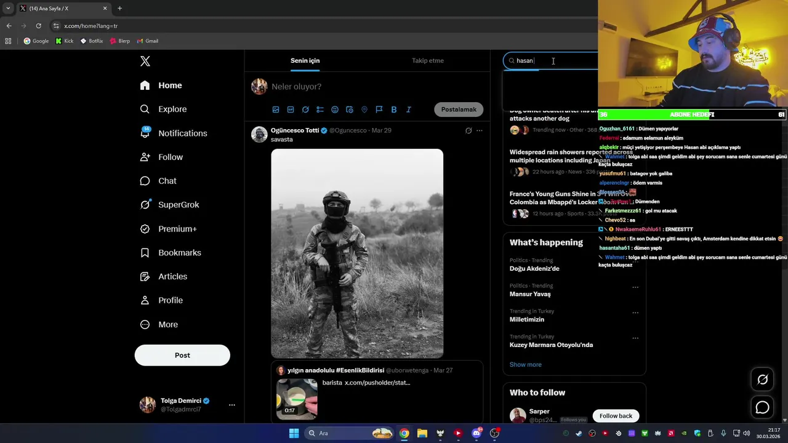Open the BotRix bookmark
788x443 pixels.
[92, 41]
